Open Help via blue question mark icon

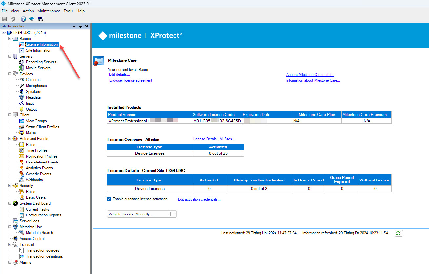click(23, 19)
